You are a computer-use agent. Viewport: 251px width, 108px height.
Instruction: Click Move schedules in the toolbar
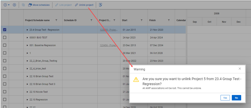(39, 5)
